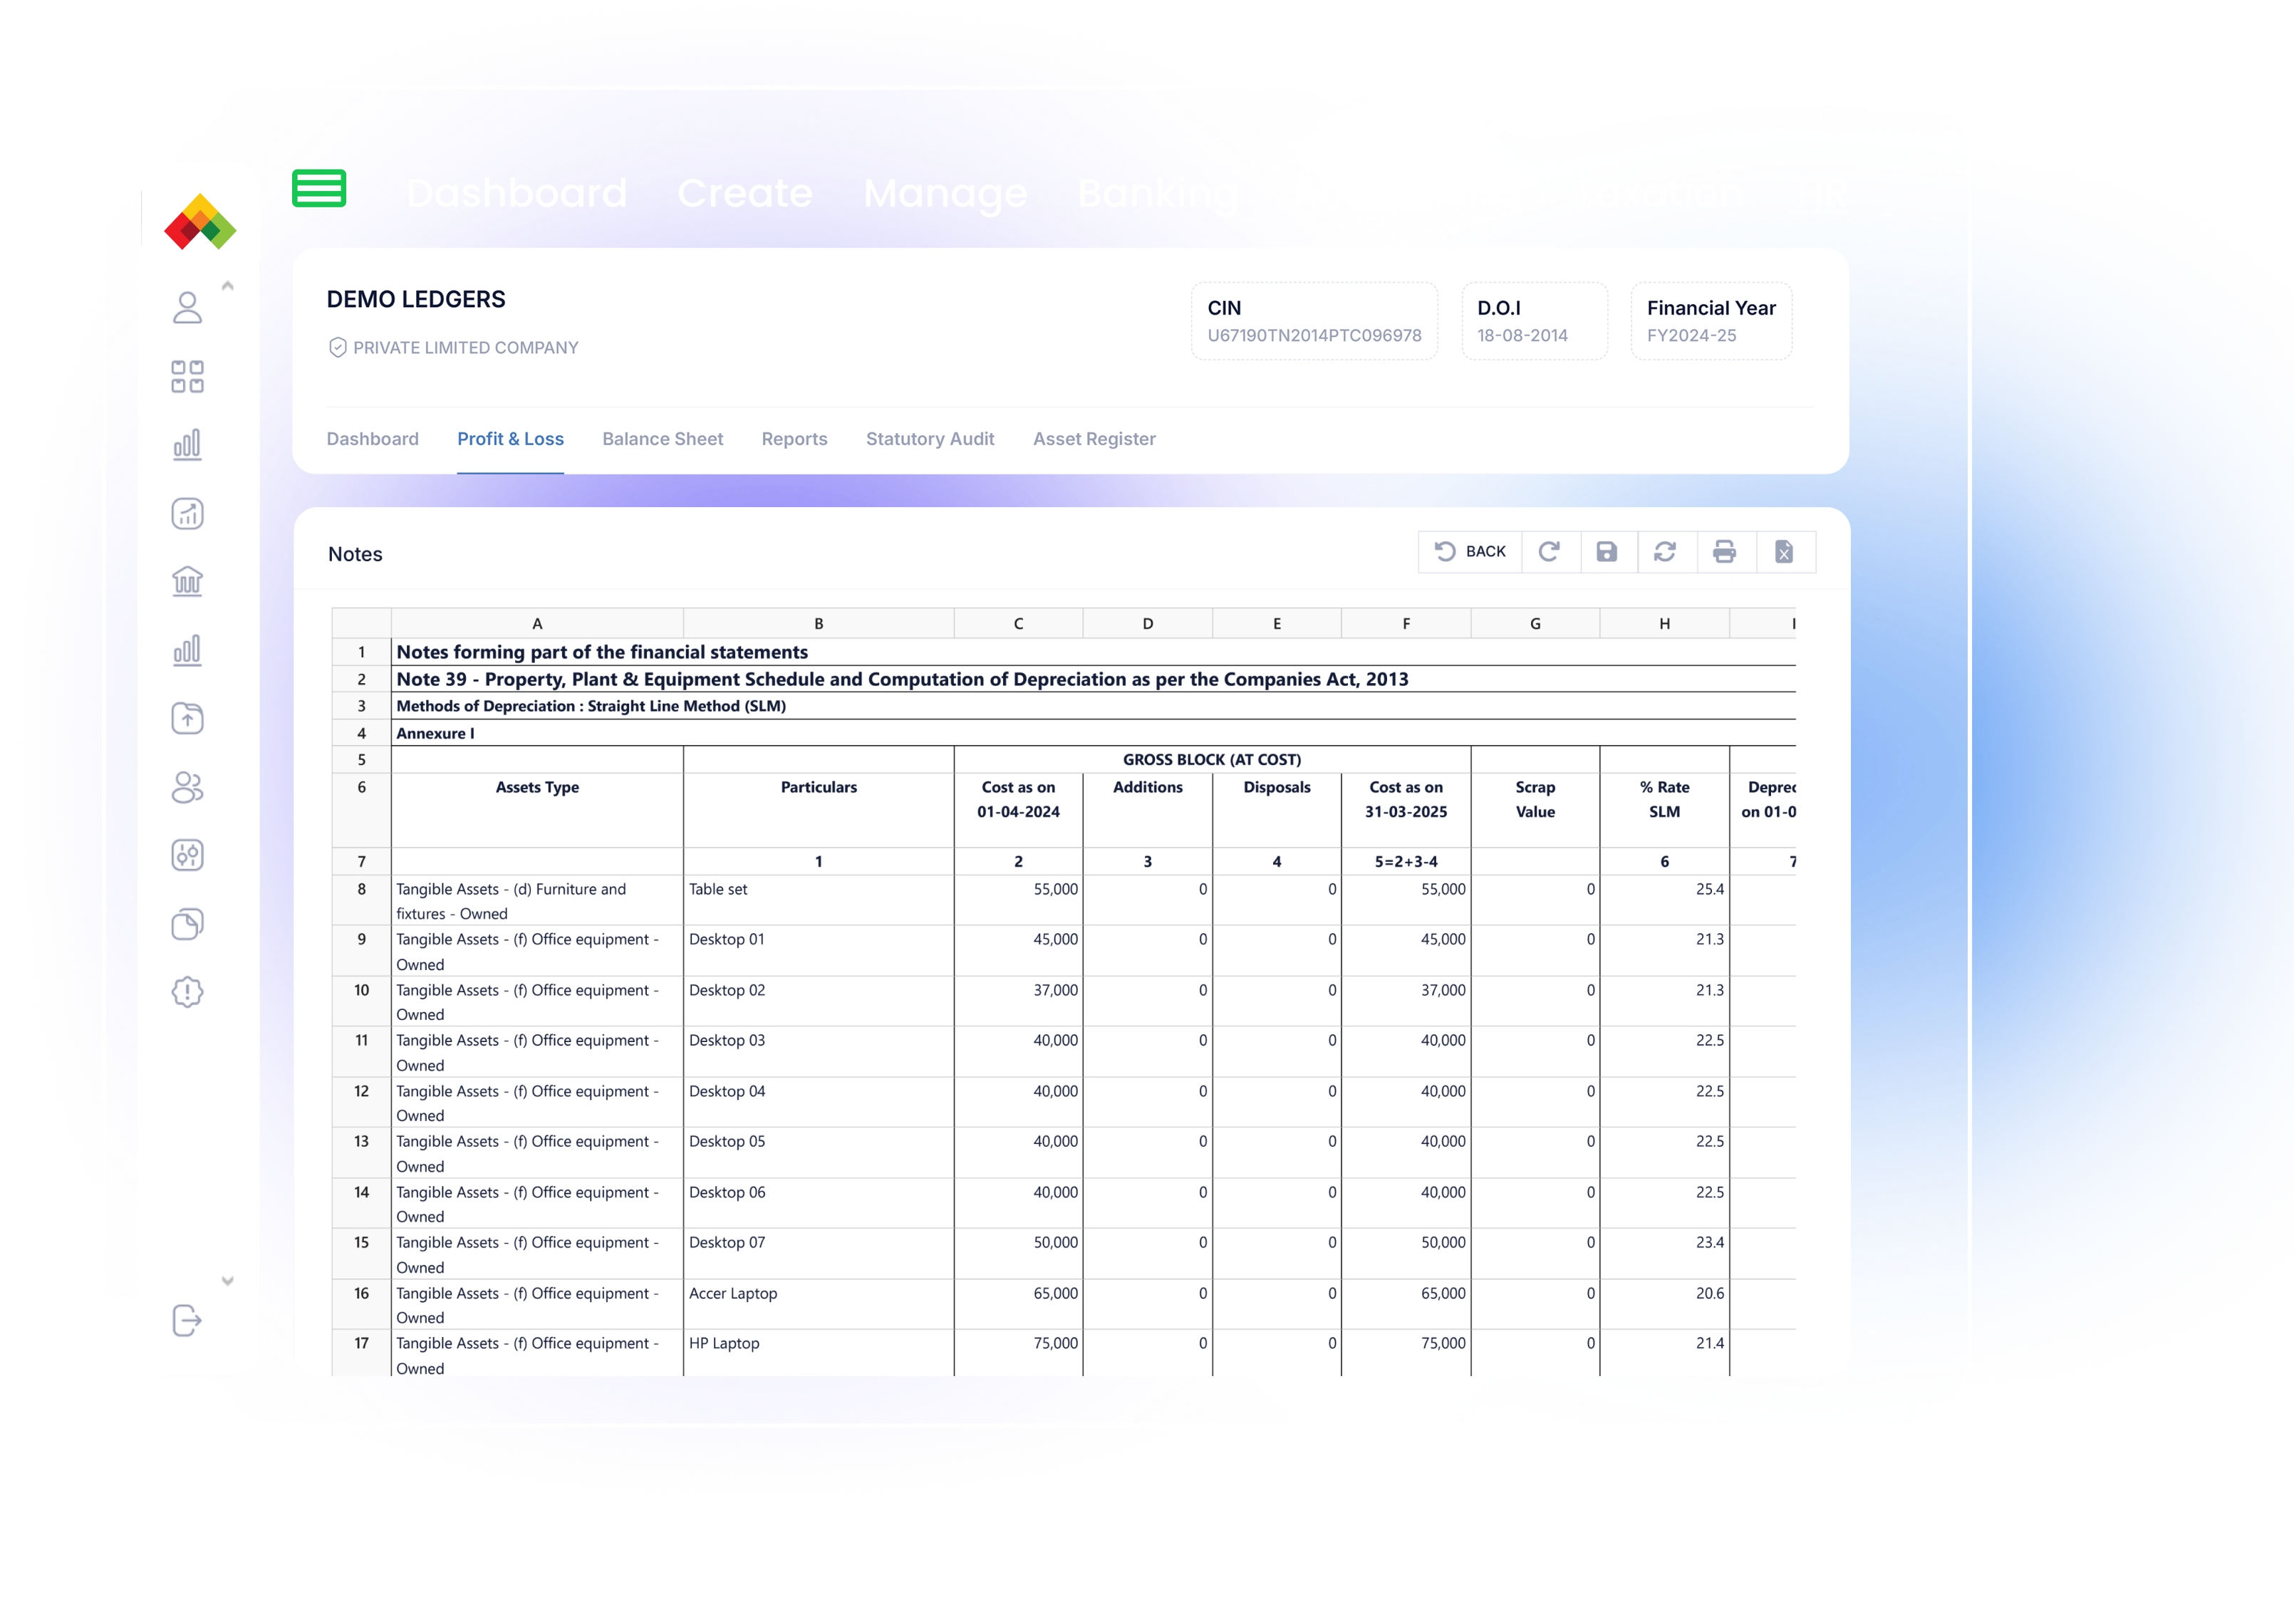Click the BACK button above the spreadsheet

1471,551
